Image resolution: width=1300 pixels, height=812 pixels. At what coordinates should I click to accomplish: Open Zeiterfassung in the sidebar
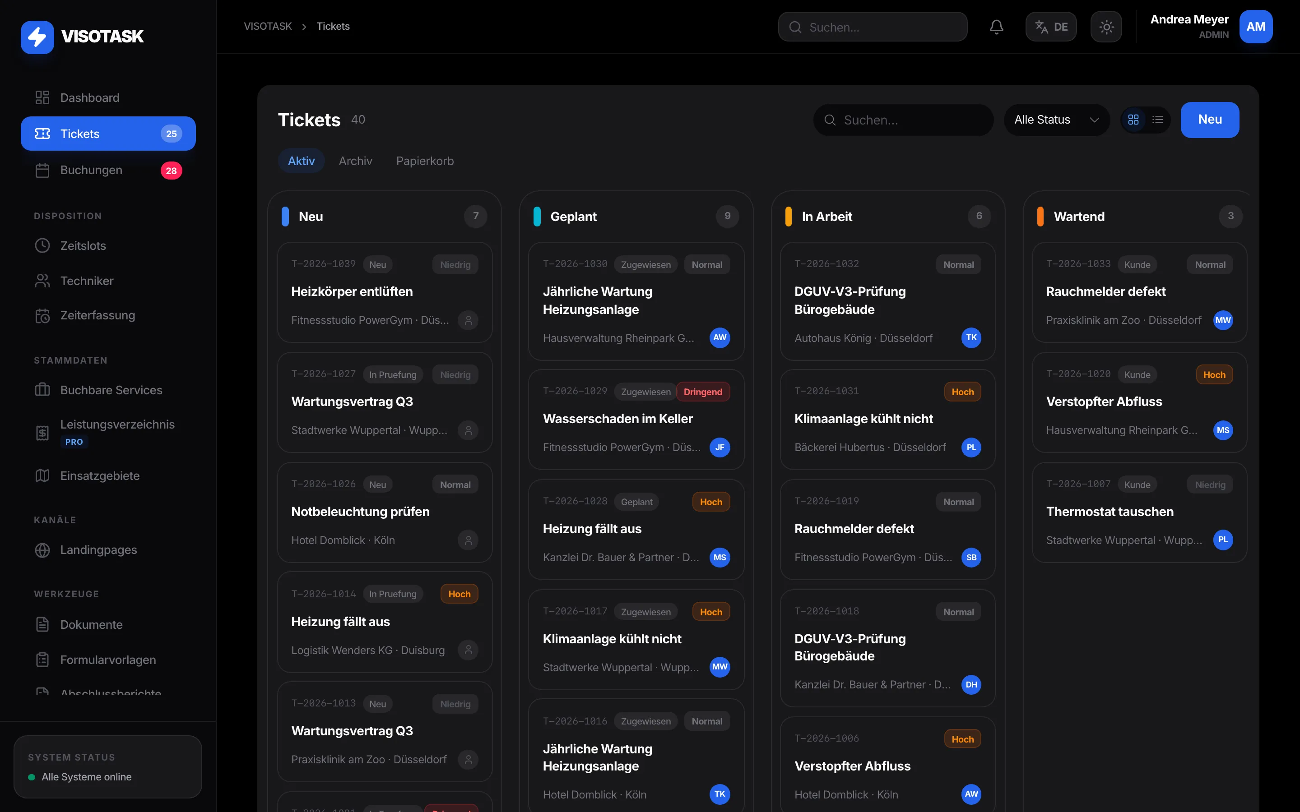click(108, 316)
